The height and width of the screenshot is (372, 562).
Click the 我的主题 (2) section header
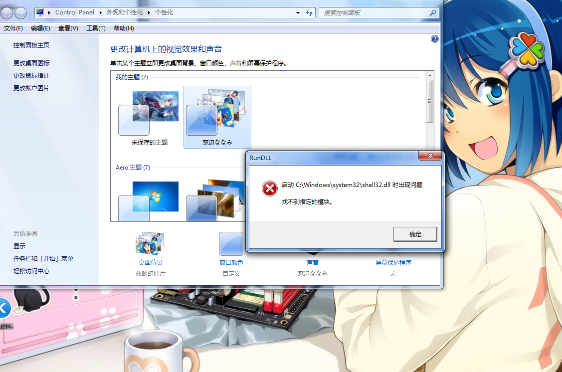point(132,77)
